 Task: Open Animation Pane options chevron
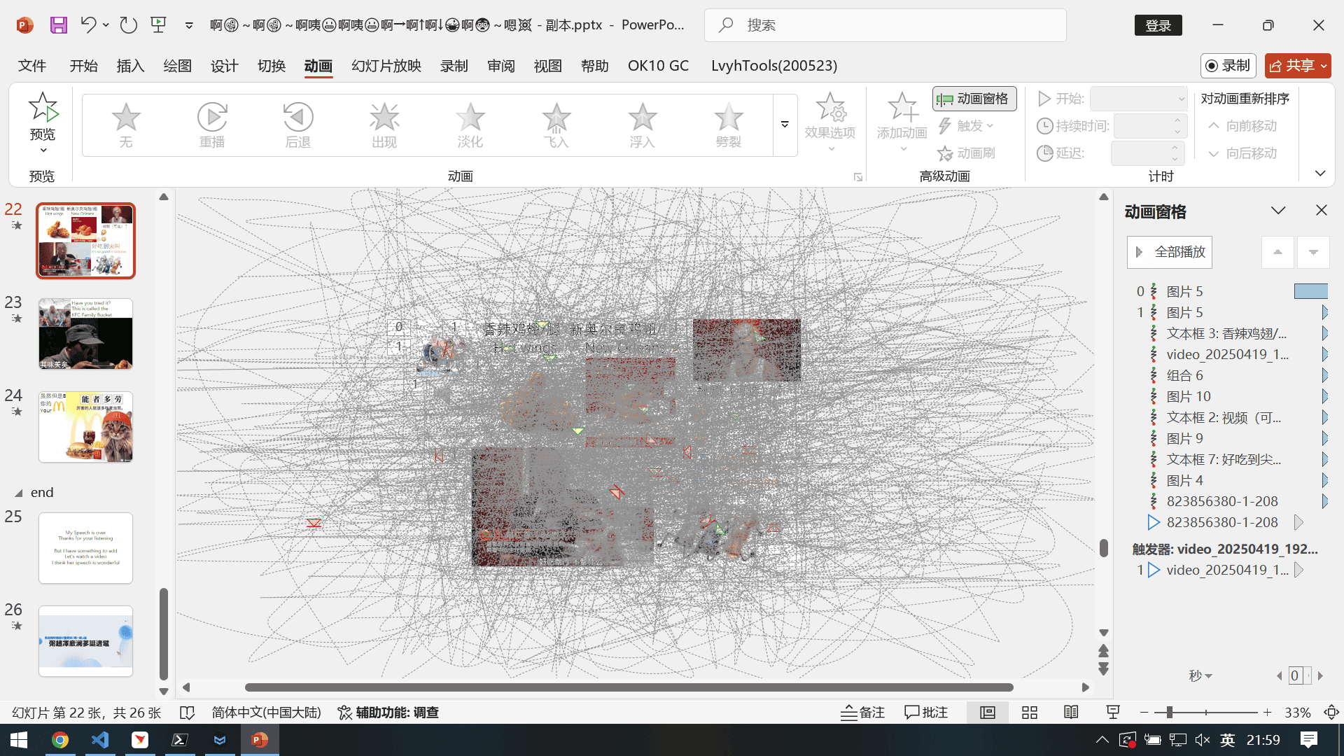tap(1278, 211)
